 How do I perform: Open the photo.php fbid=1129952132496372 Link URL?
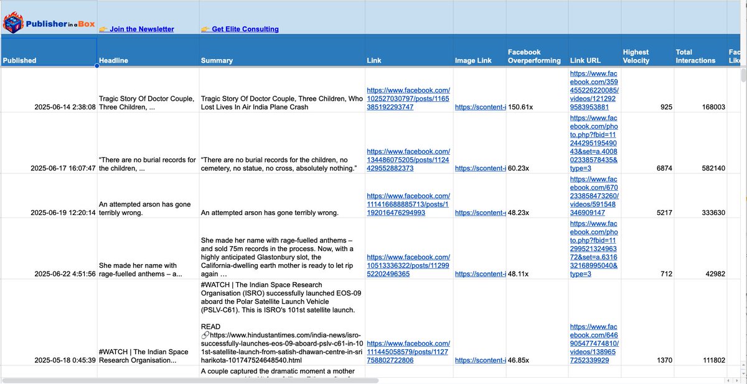click(x=594, y=248)
